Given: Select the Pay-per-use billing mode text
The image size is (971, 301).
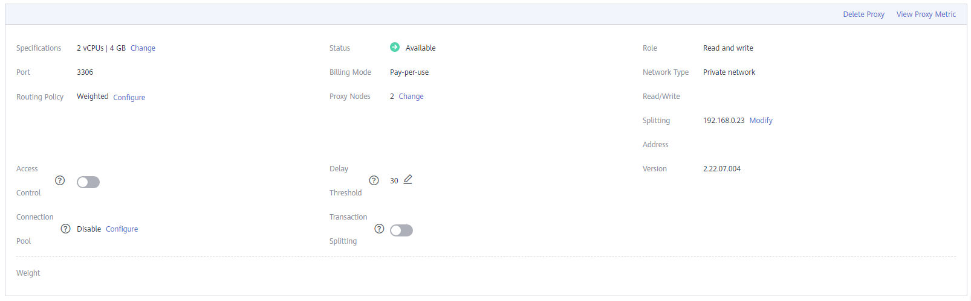Looking at the screenshot, I should click(409, 72).
